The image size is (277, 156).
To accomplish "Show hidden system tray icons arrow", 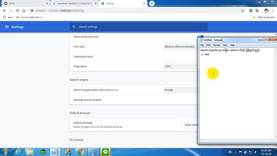I will click(235, 152).
